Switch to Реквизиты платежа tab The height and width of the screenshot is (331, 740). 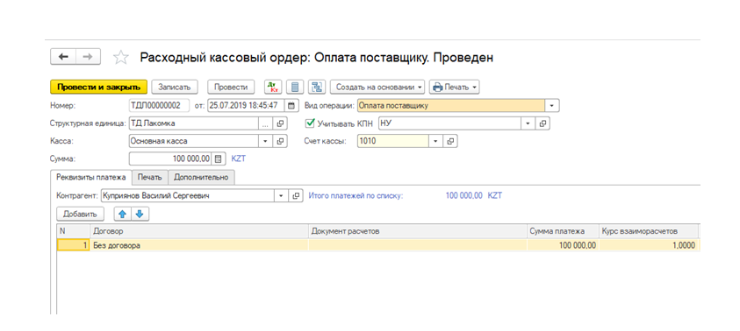pyautogui.click(x=90, y=177)
